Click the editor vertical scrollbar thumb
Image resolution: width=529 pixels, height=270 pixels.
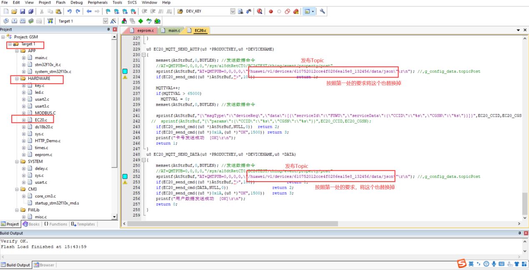[524, 203]
